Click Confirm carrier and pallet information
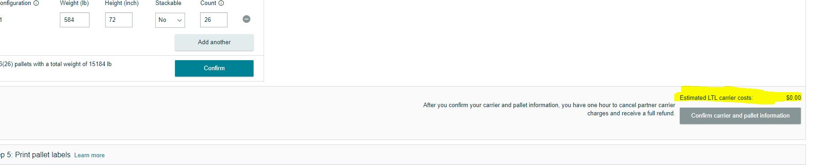Image resolution: width=826 pixels, height=165 pixels. coord(740,116)
